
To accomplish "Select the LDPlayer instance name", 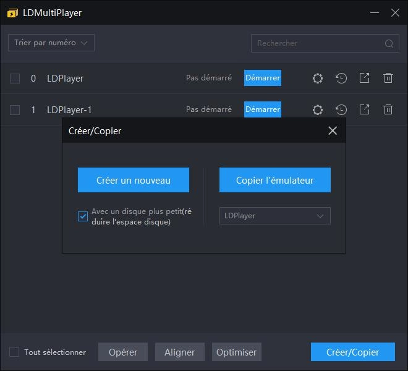I will 65,79.
